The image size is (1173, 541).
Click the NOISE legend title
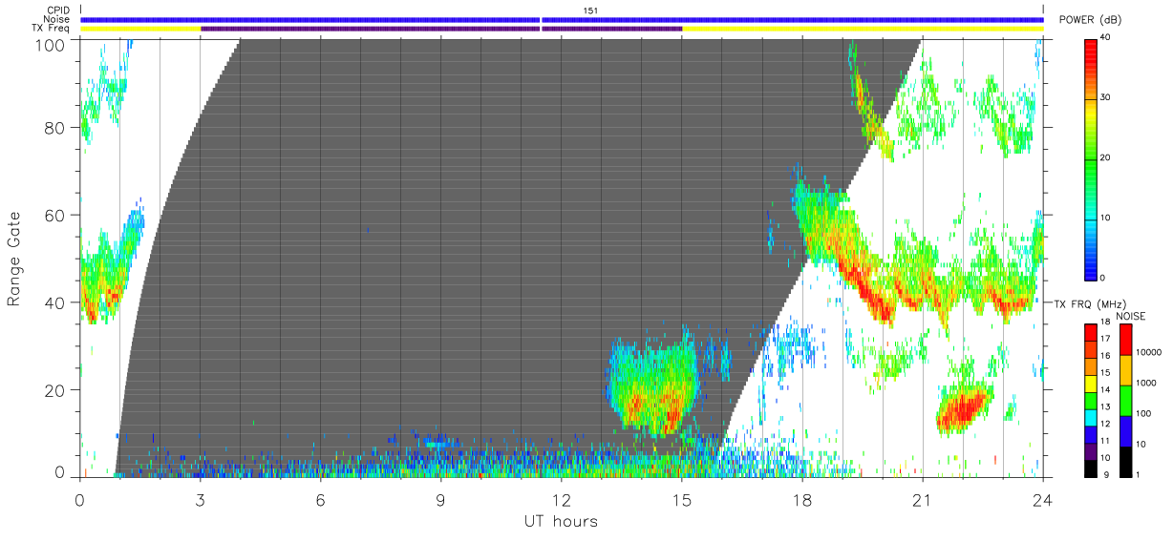(1132, 315)
